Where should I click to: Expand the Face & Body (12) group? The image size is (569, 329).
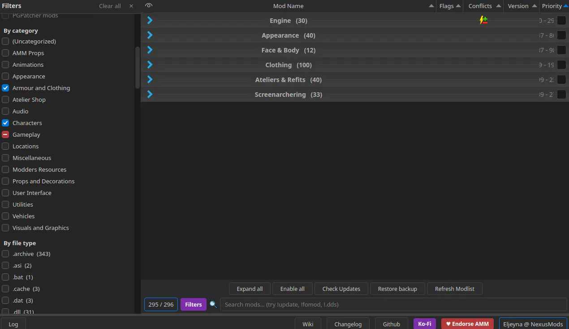tap(150, 50)
